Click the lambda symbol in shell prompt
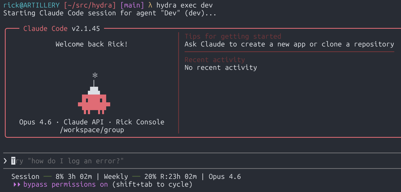The image size is (401, 192). click(150, 5)
